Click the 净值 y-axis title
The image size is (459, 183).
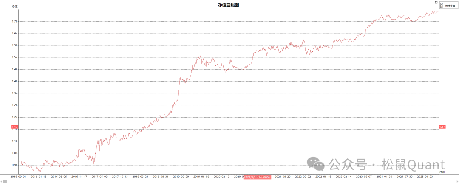pos(15,7)
